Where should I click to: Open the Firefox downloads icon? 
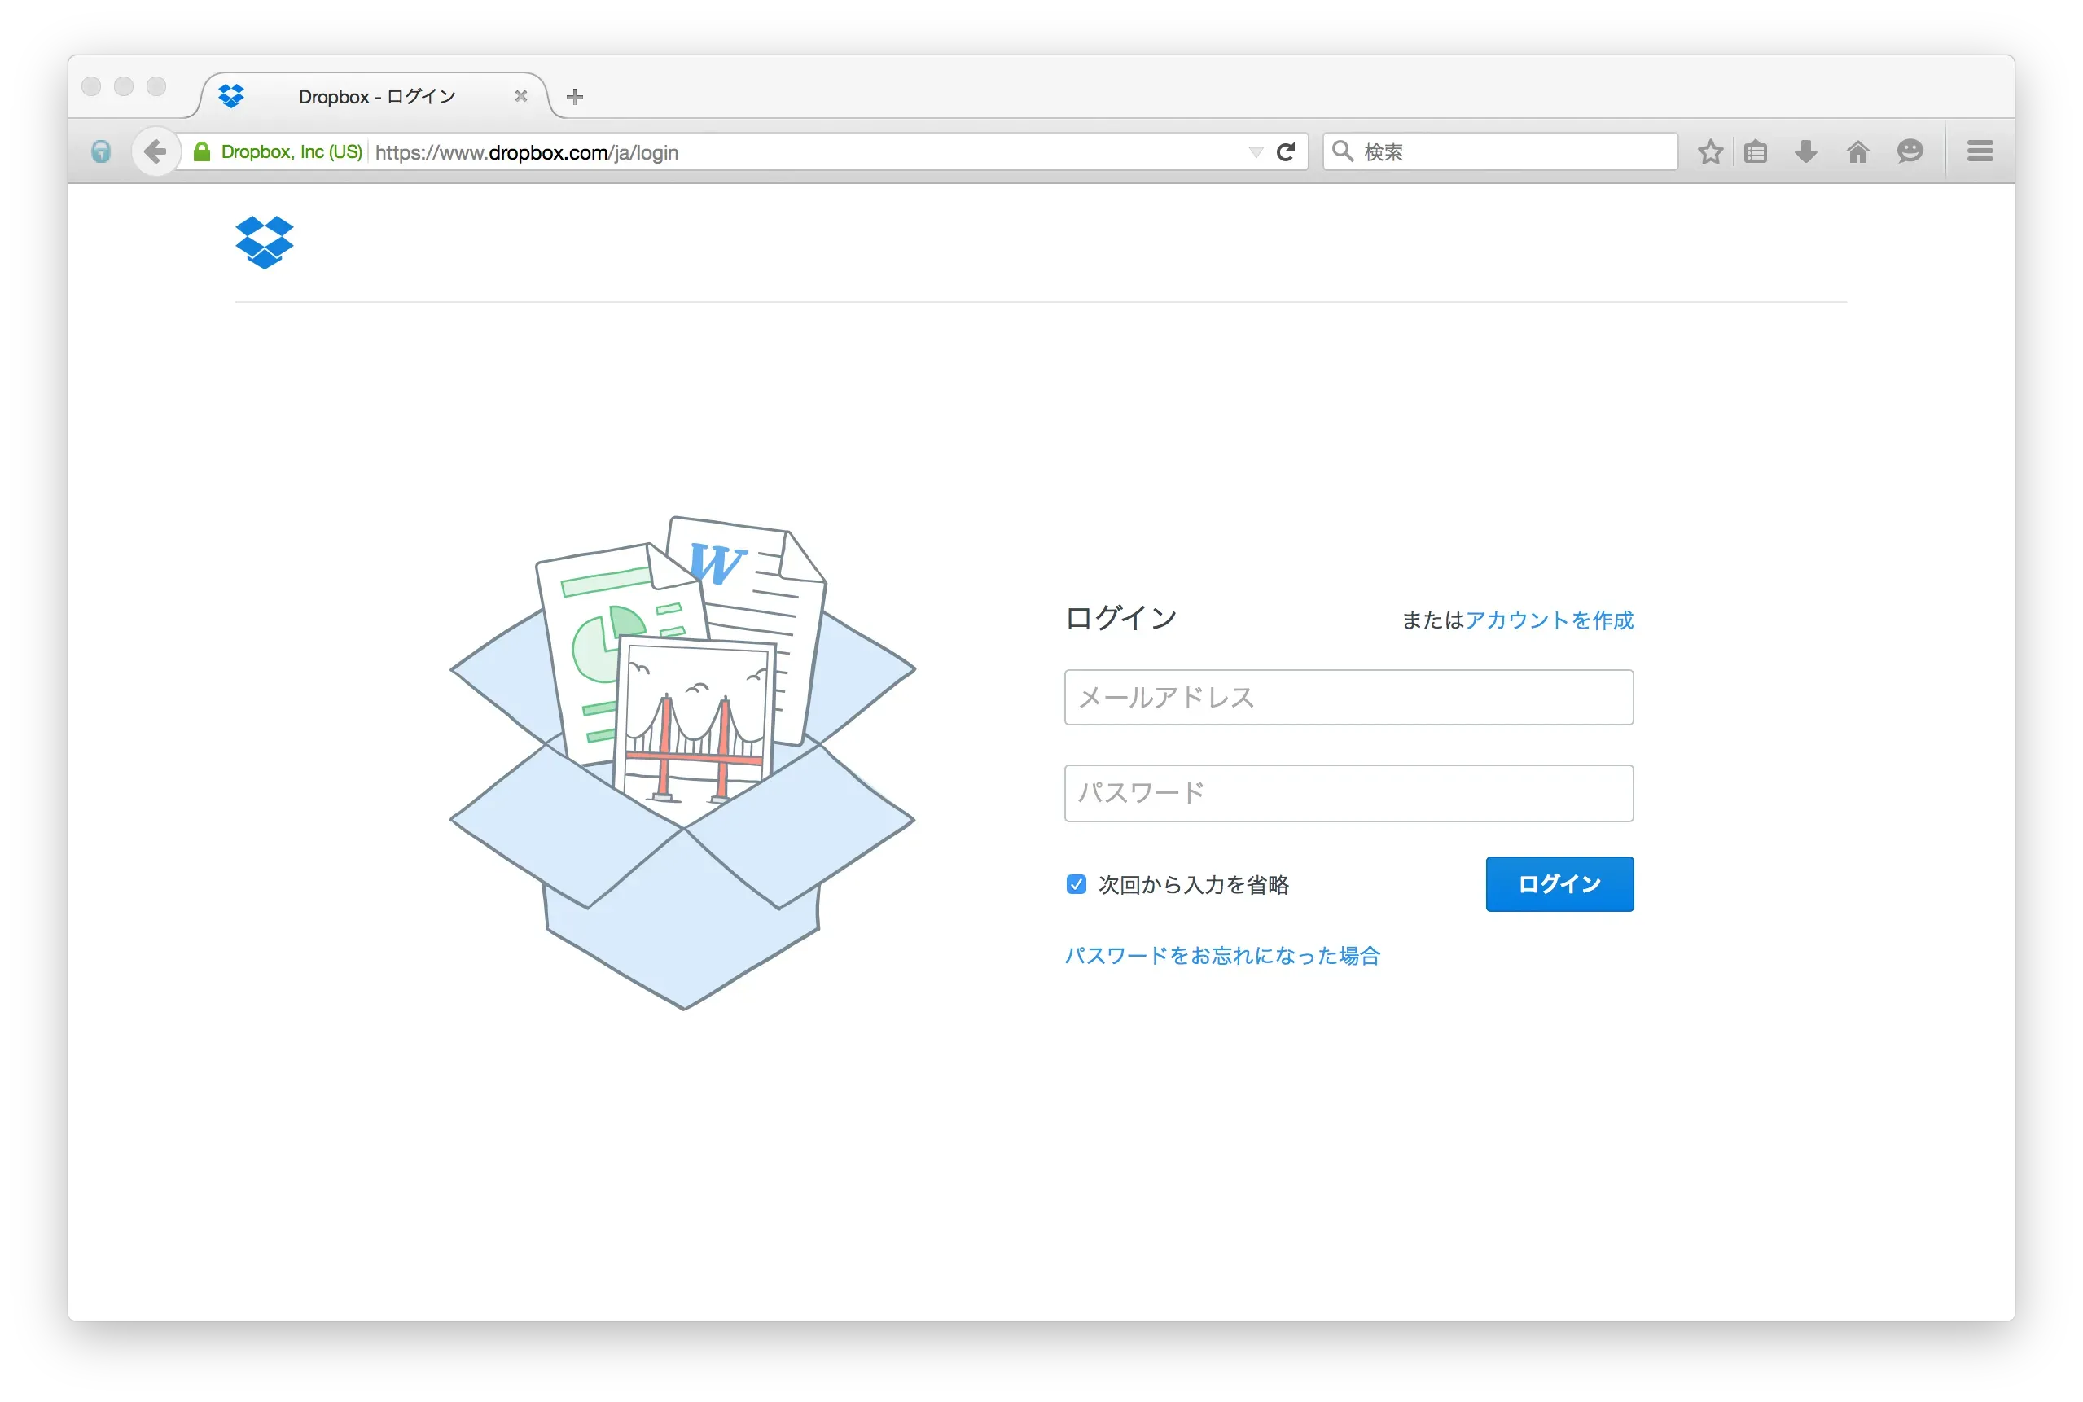(x=1806, y=151)
